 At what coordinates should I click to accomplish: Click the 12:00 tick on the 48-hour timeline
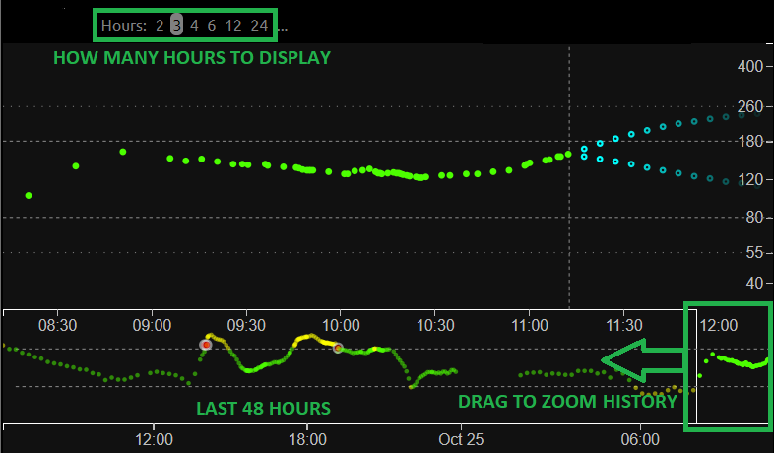click(x=154, y=438)
